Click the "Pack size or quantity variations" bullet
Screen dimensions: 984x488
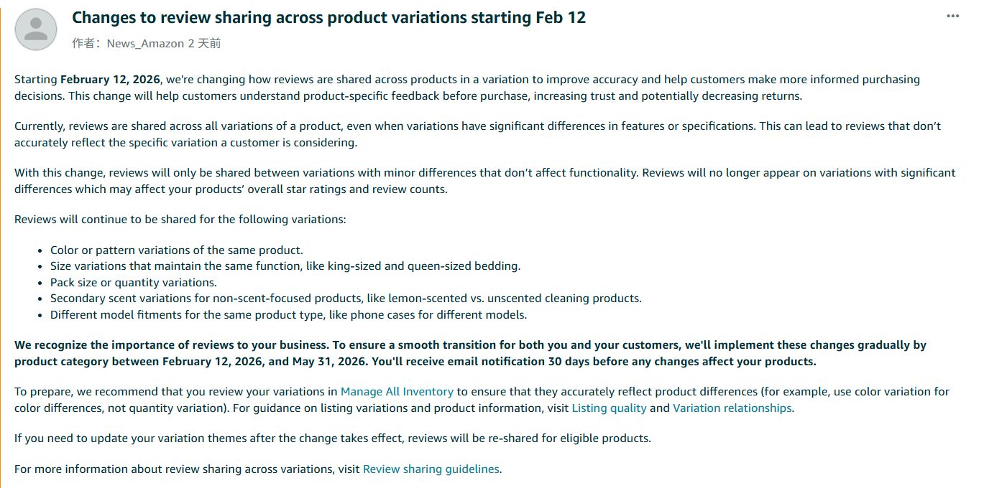pos(133,283)
